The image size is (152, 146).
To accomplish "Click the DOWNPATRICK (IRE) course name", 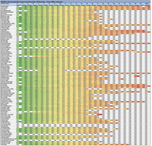I will pyautogui.click(x=6, y=36).
